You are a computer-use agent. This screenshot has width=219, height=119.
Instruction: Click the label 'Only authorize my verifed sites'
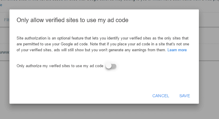coord(60,66)
